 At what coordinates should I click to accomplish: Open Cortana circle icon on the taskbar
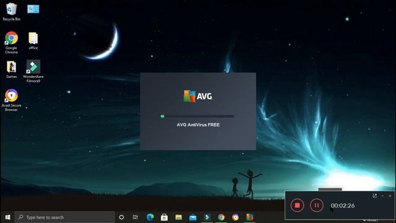(121, 217)
